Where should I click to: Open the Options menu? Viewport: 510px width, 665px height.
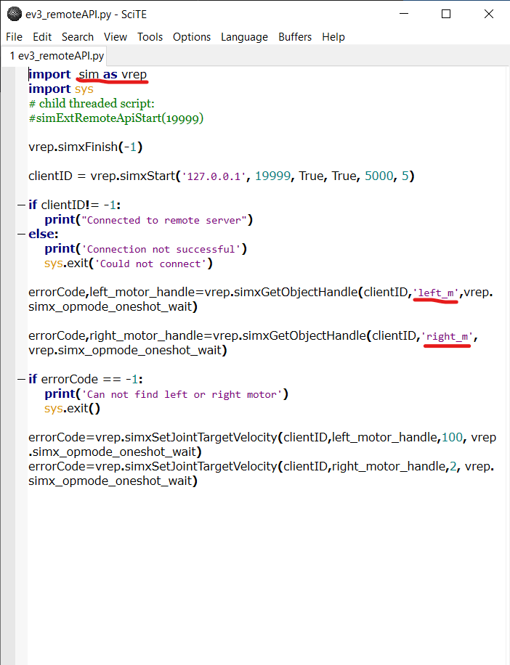[x=191, y=37]
